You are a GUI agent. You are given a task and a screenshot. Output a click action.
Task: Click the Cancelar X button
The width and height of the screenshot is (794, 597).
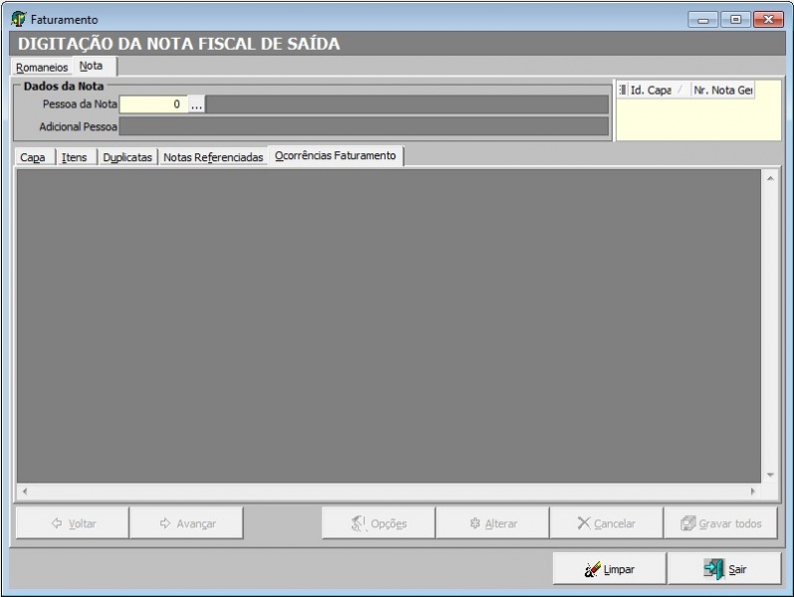pos(606,523)
